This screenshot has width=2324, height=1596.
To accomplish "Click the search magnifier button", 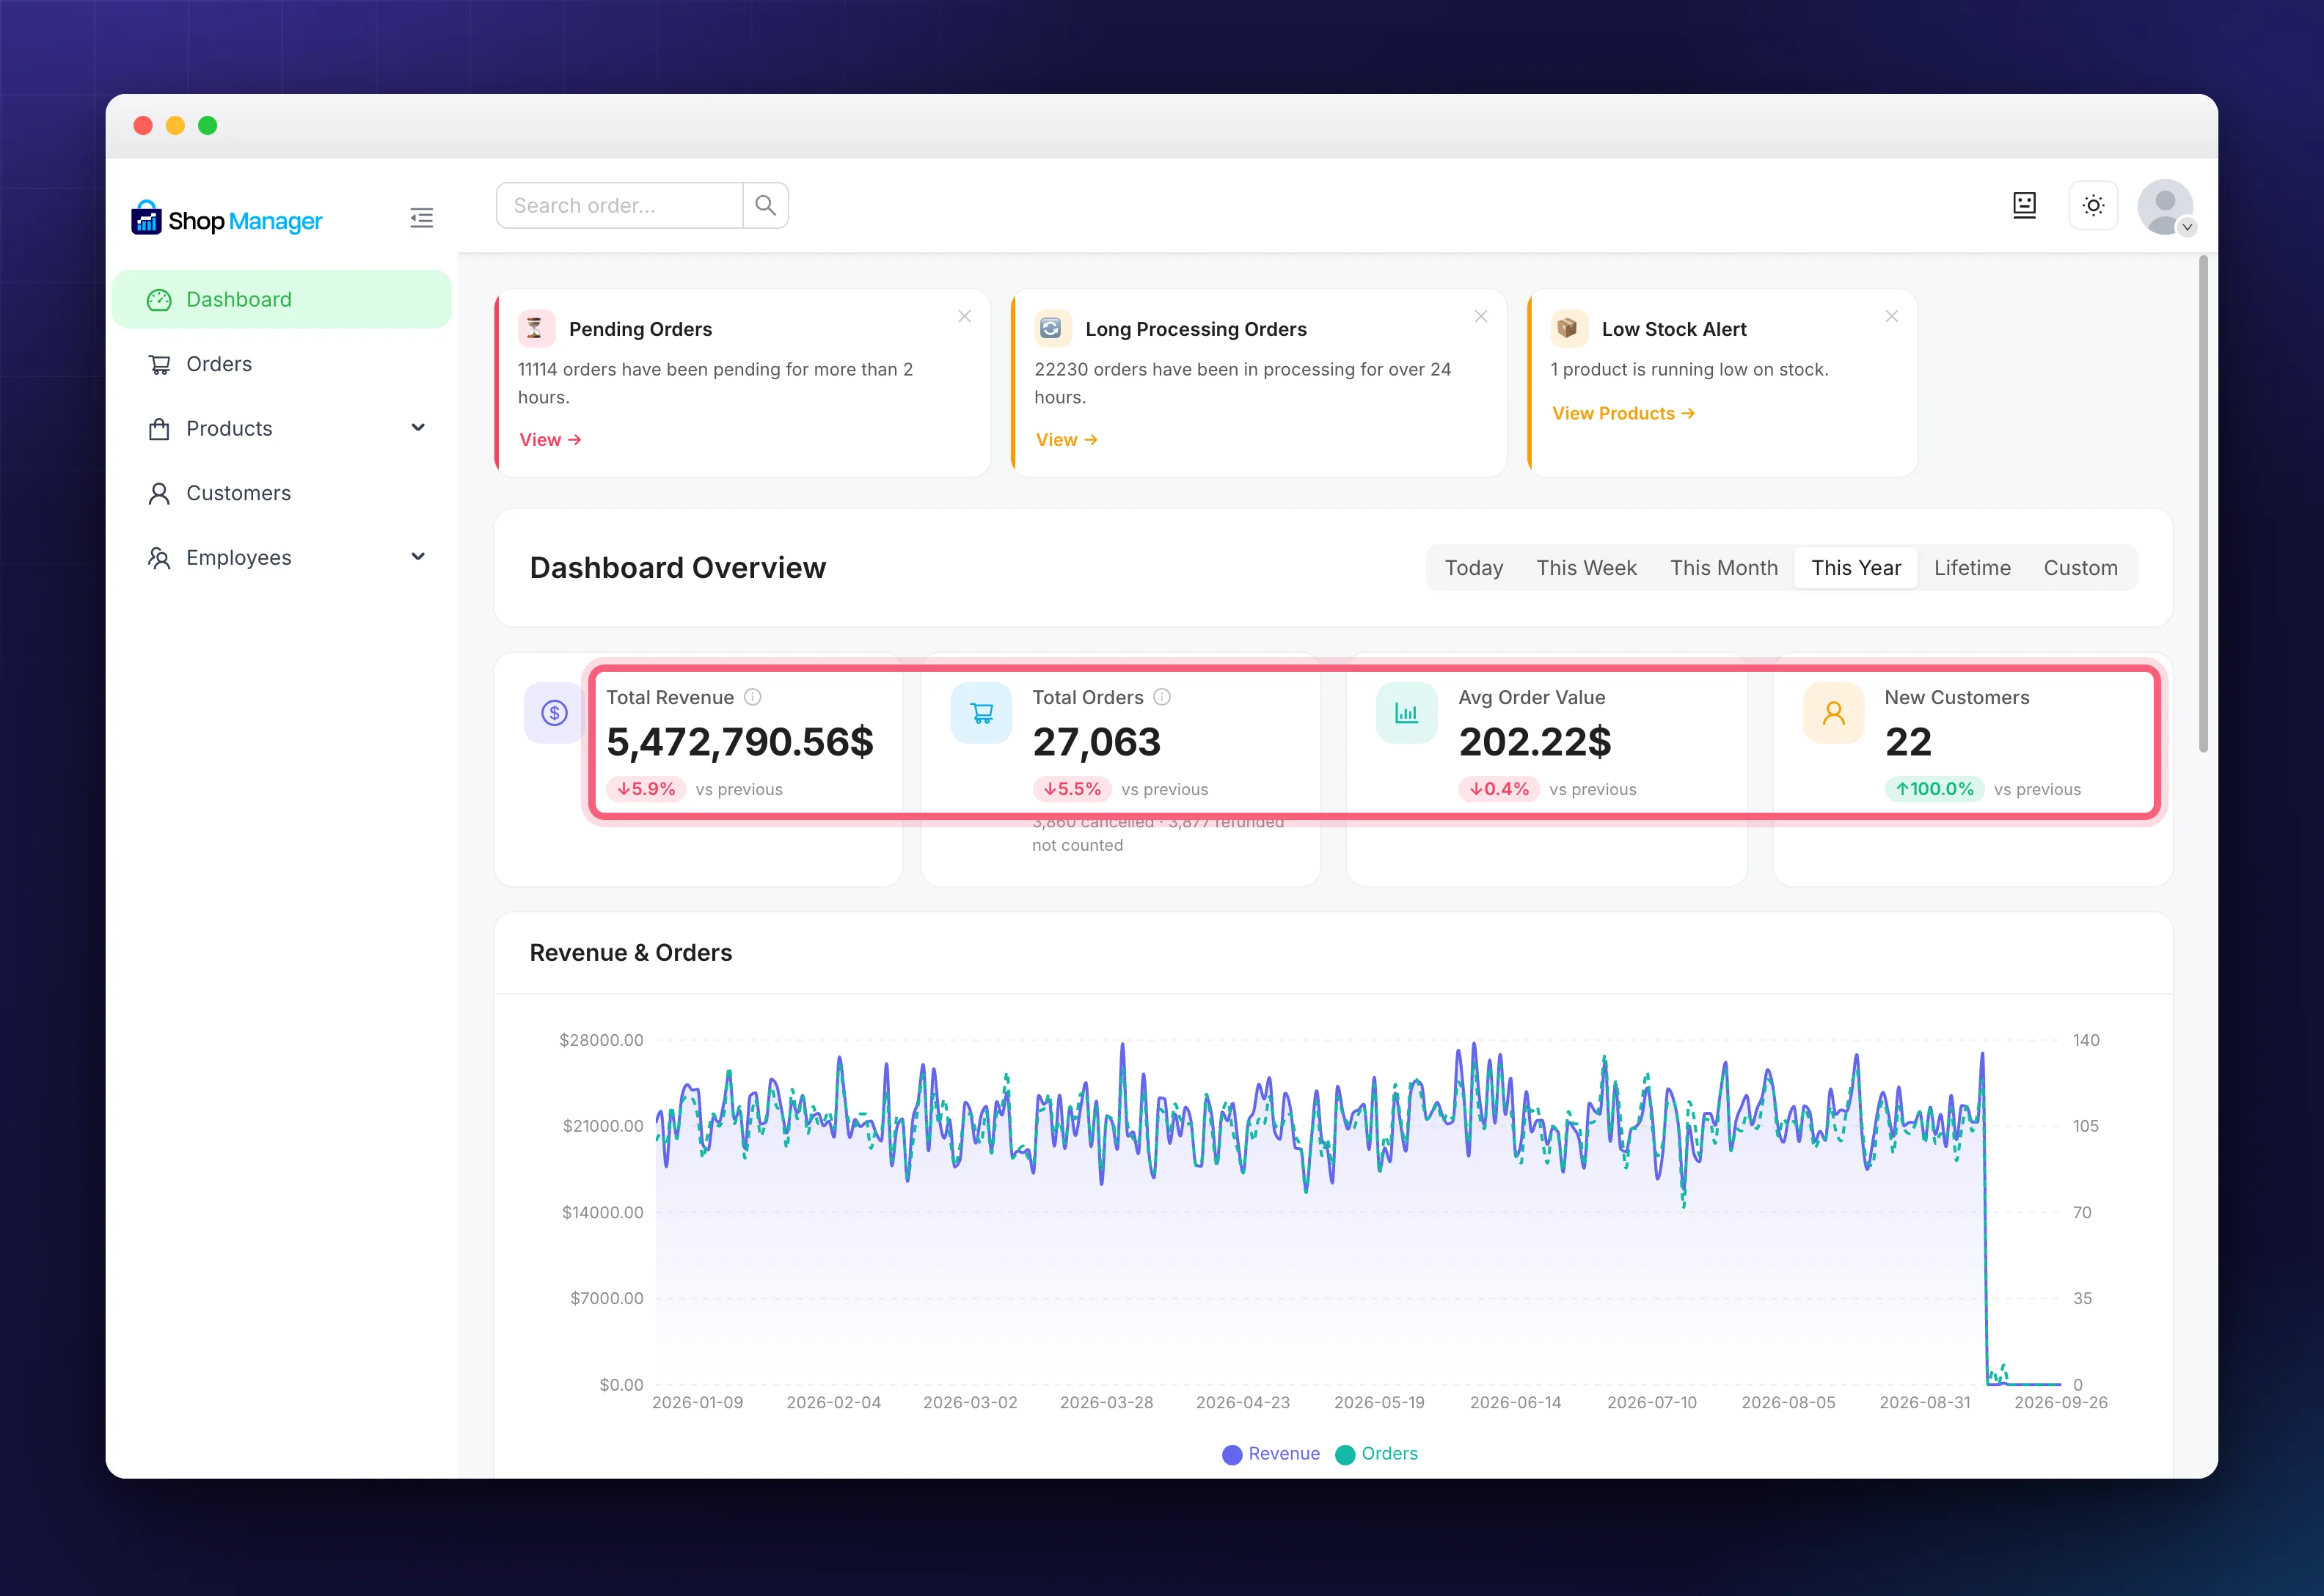I will 766,205.
